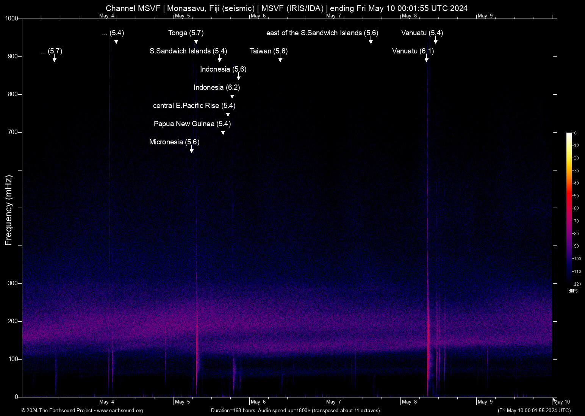Click the 1000 mark on the frequency axis

(x=11, y=19)
